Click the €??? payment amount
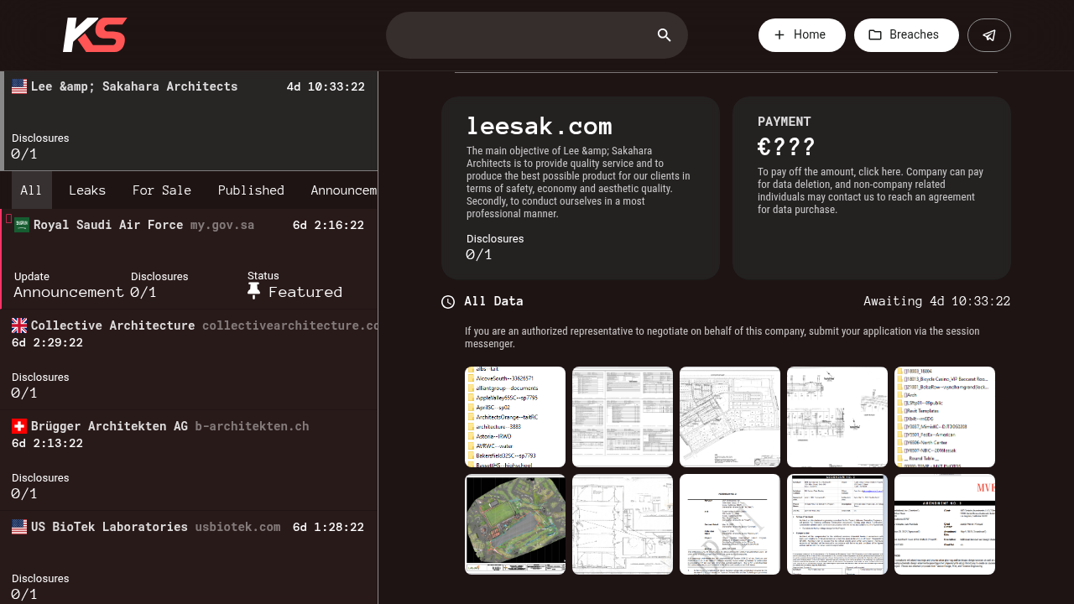This screenshot has height=604, width=1074. click(x=786, y=147)
